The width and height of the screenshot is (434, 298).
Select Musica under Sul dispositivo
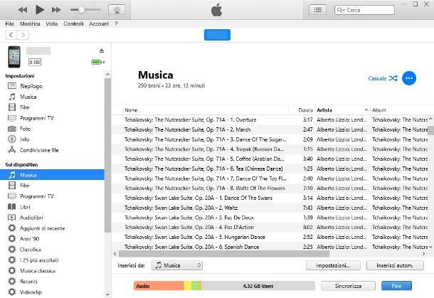click(x=53, y=175)
